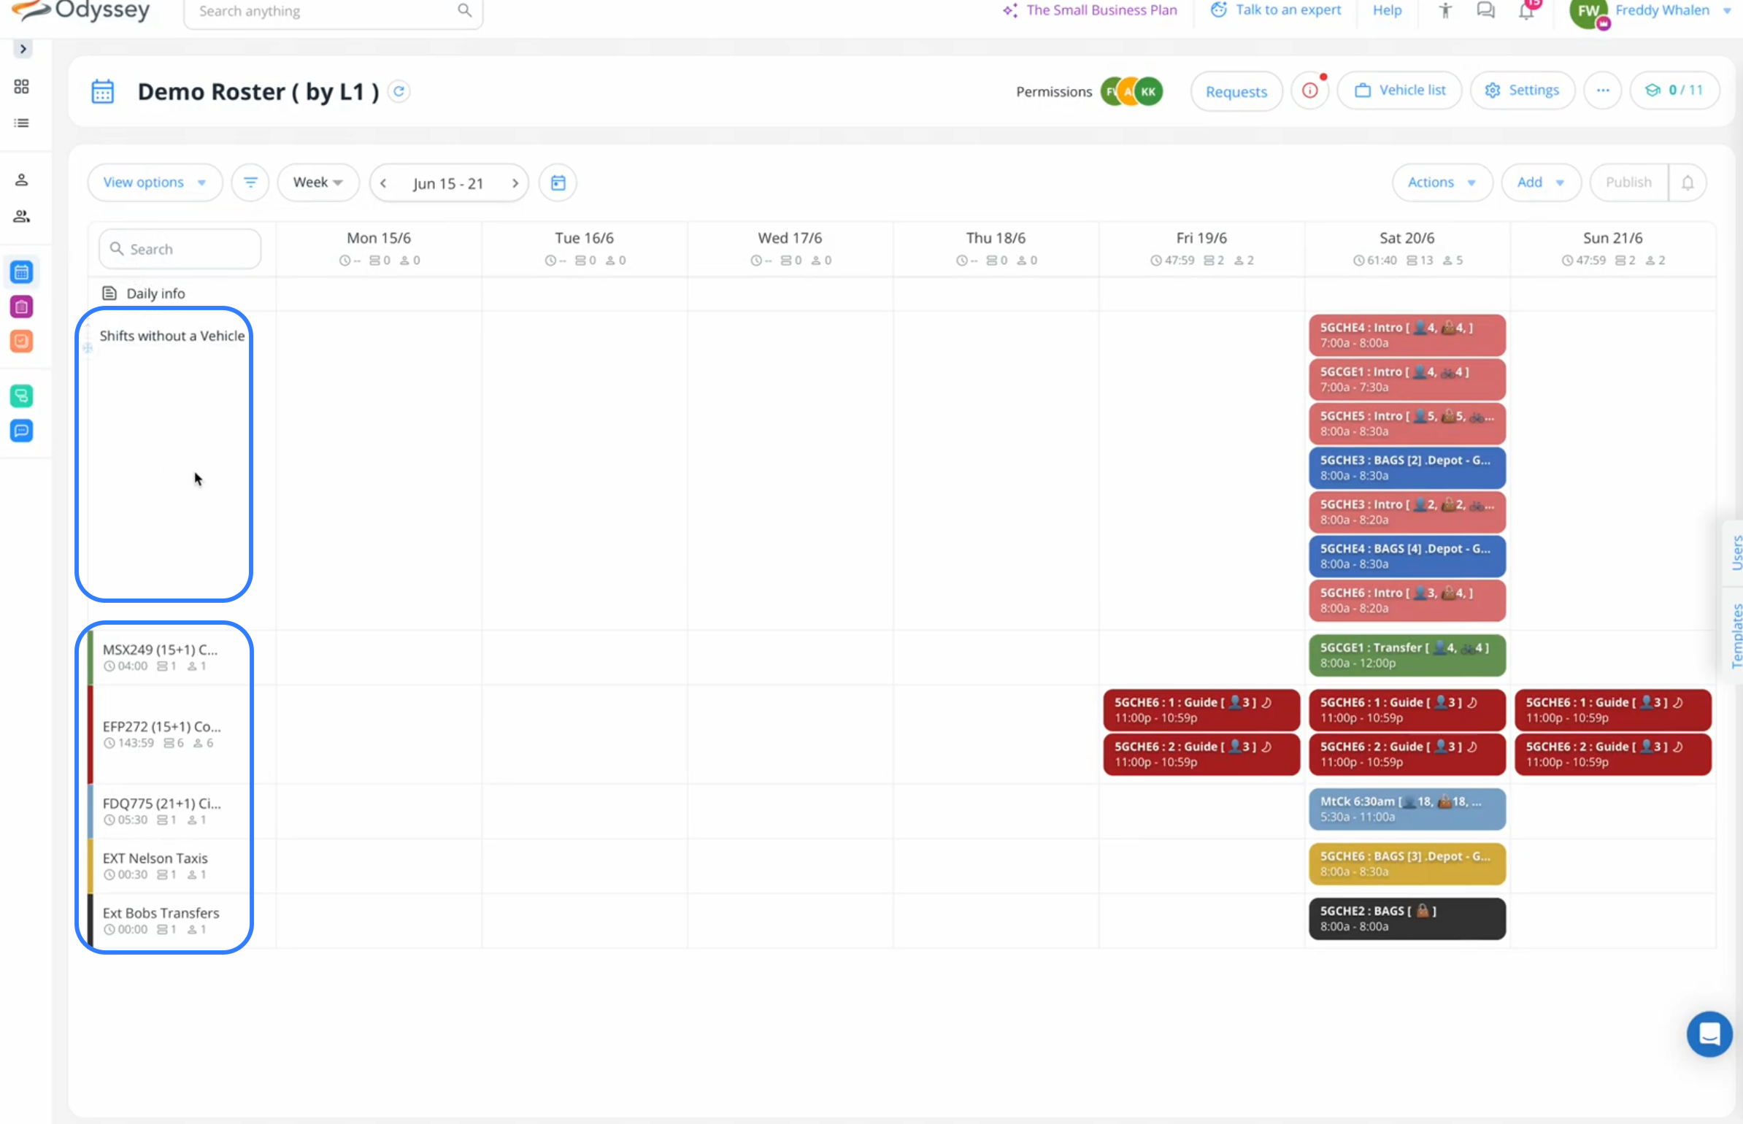This screenshot has height=1124, width=1743.
Task: Open the View options dropdown
Action: tap(154, 182)
